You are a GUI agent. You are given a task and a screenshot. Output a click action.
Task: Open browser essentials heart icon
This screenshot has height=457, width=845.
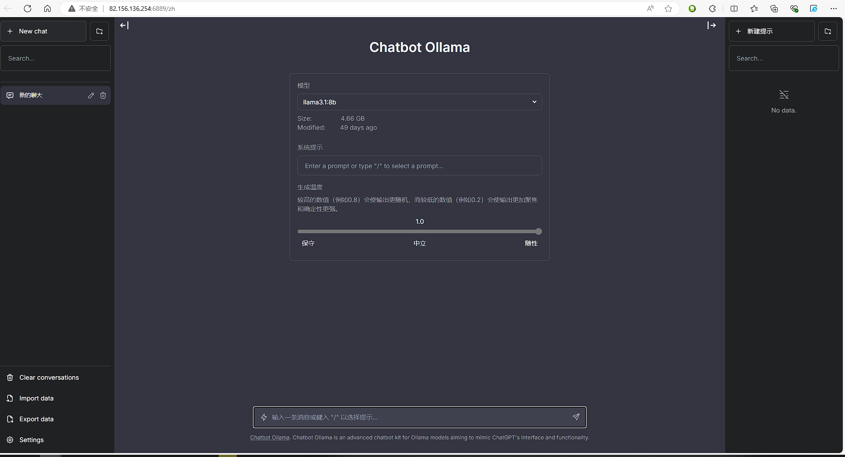(x=794, y=9)
